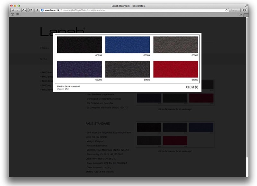
Task: Open the iCloud Tabs cloud button
Action: (24, 10)
